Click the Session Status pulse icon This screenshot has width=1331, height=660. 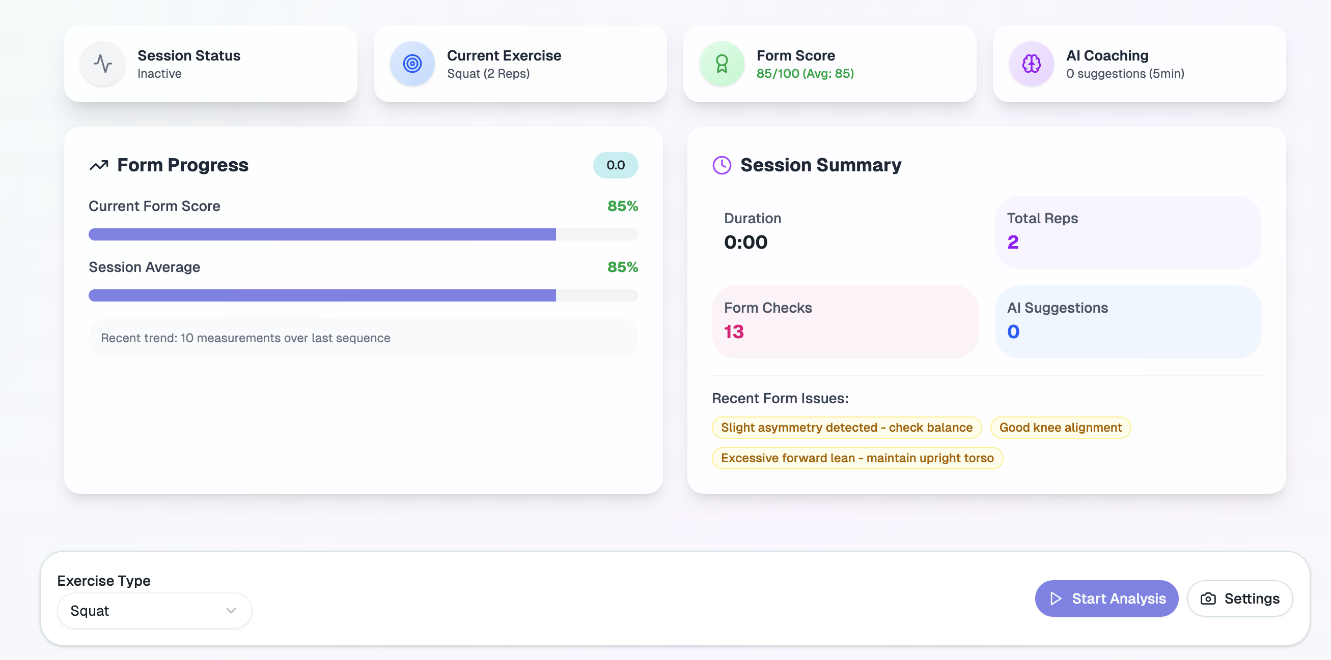click(103, 64)
